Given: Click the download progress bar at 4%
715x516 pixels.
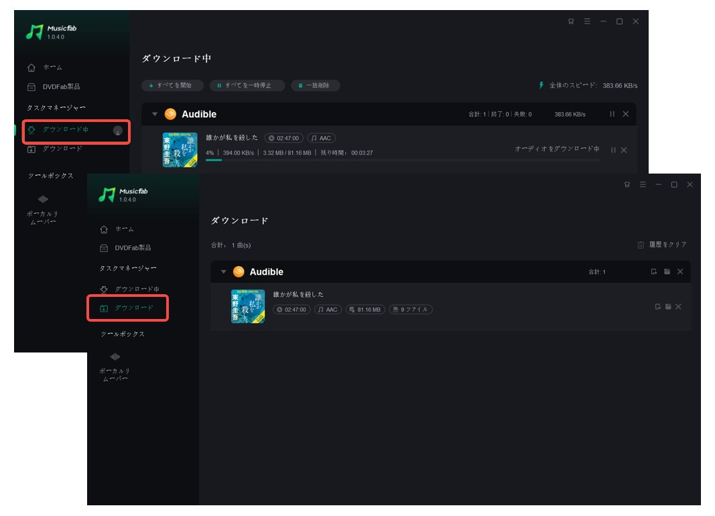Looking at the screenshot, I should [x=402, y=160].
